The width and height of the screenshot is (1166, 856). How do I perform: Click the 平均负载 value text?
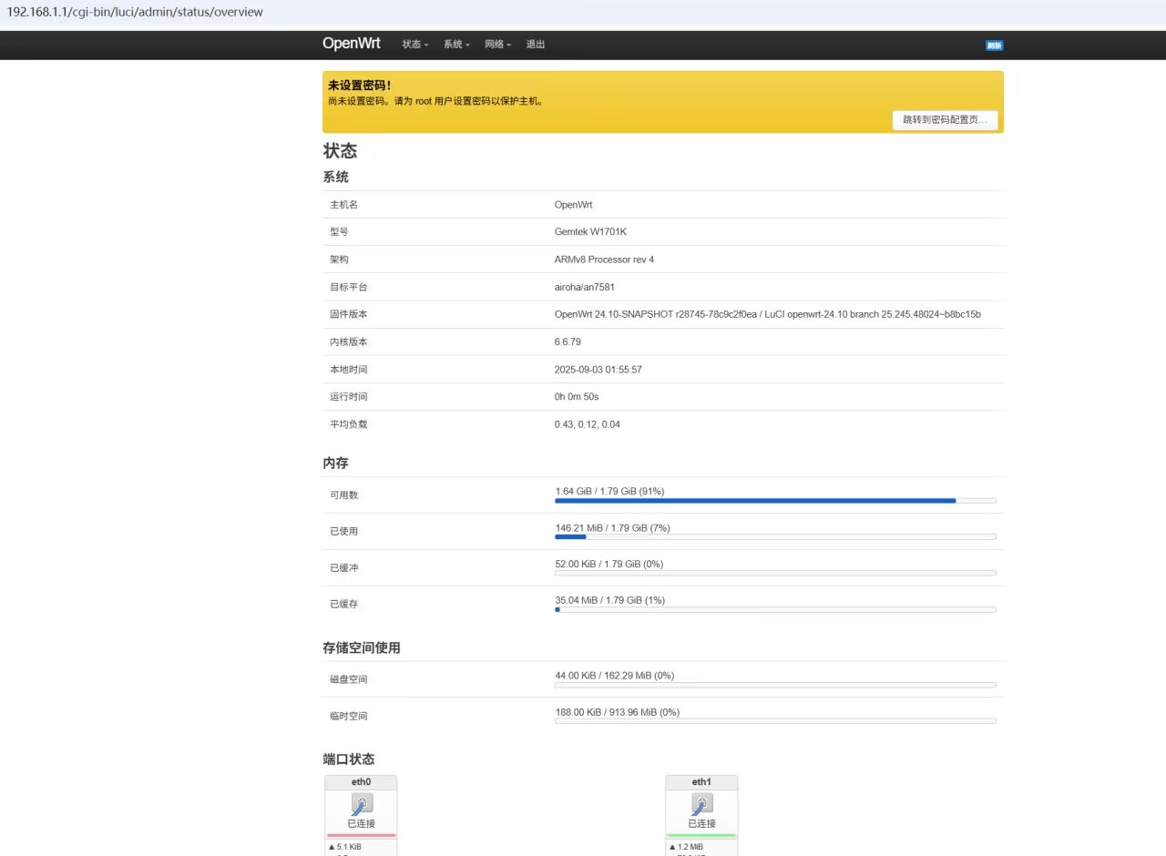point(587,423)
